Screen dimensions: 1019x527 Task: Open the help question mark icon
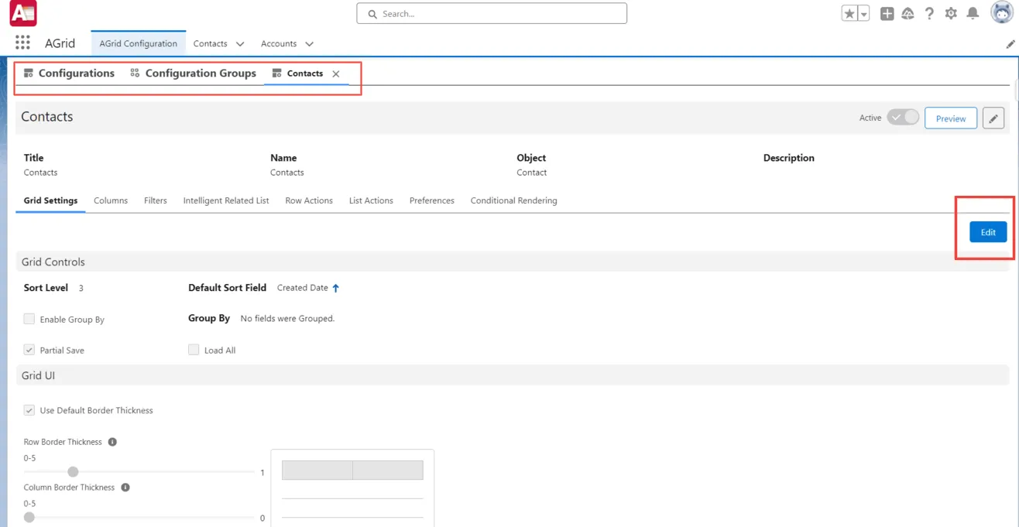(x=929, y=14)
